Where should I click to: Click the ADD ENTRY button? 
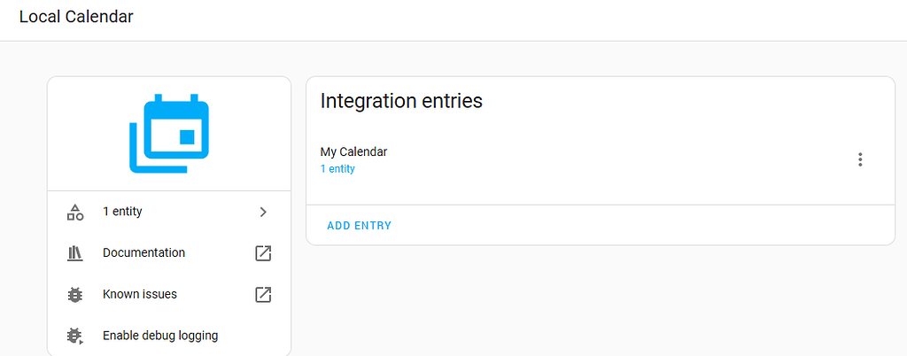359,226
